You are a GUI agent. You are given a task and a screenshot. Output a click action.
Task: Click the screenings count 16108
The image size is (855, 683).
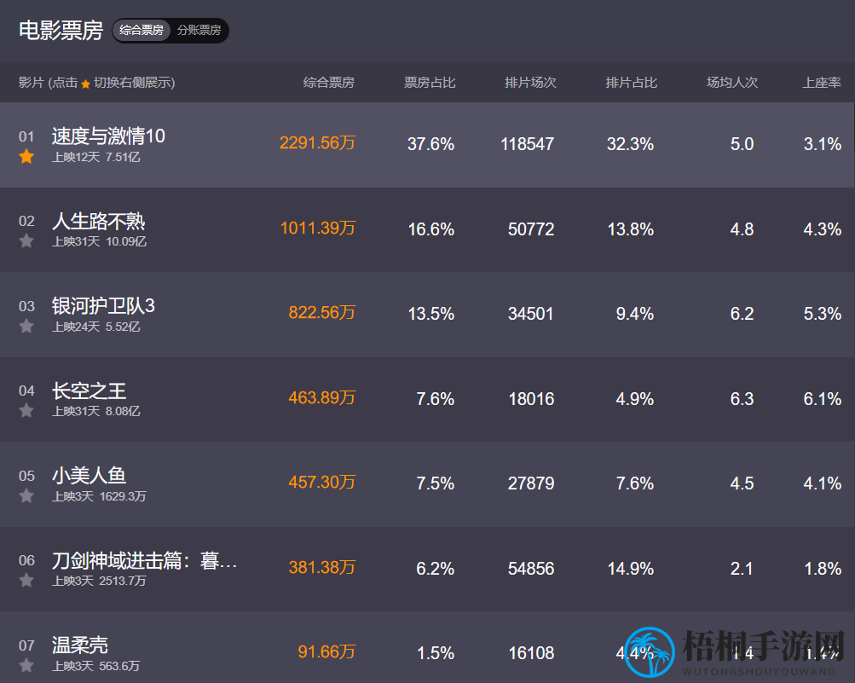coord(531,653)
